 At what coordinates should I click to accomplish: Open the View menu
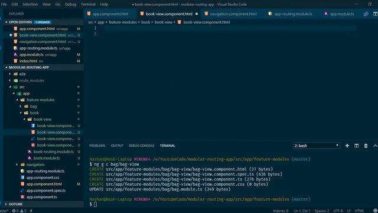tap(47, 4)
